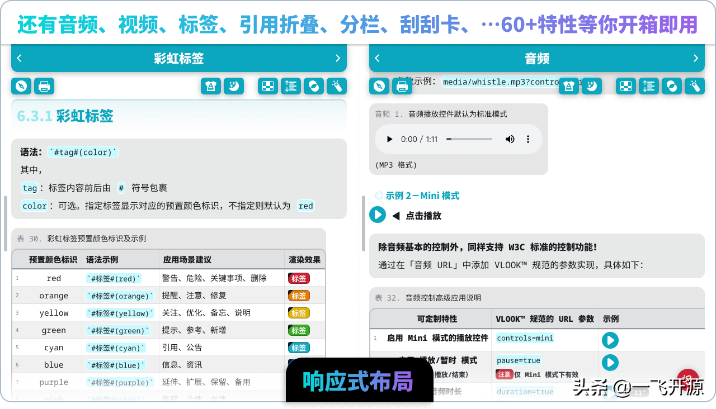Click overlapping circles icon in 音频 panel
This screenshot has height=409, width=716.
pos(672,86)
